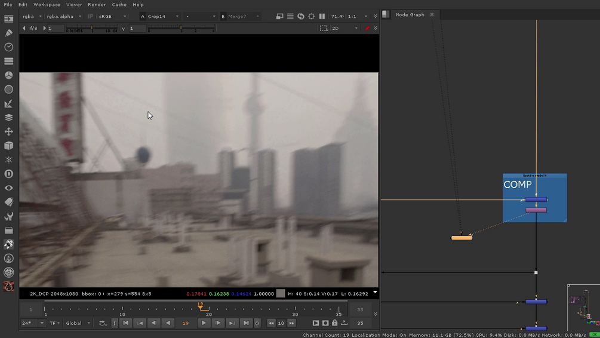Step forward one frame
Screen dimensions: 600x338
pyautogui.click(x=218, y=323)
